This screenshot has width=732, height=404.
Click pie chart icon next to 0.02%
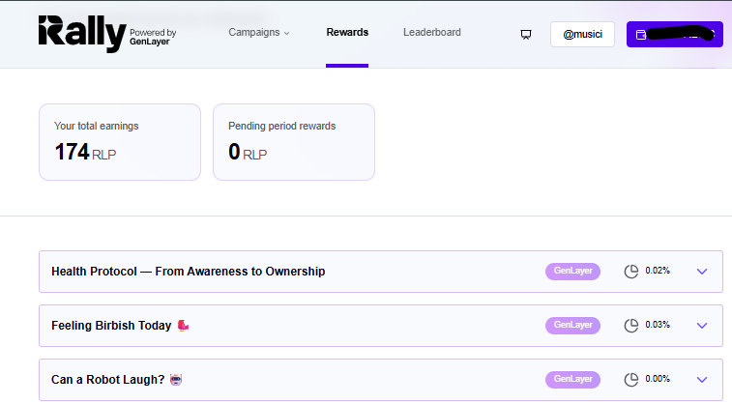click(x=631, y=271)
